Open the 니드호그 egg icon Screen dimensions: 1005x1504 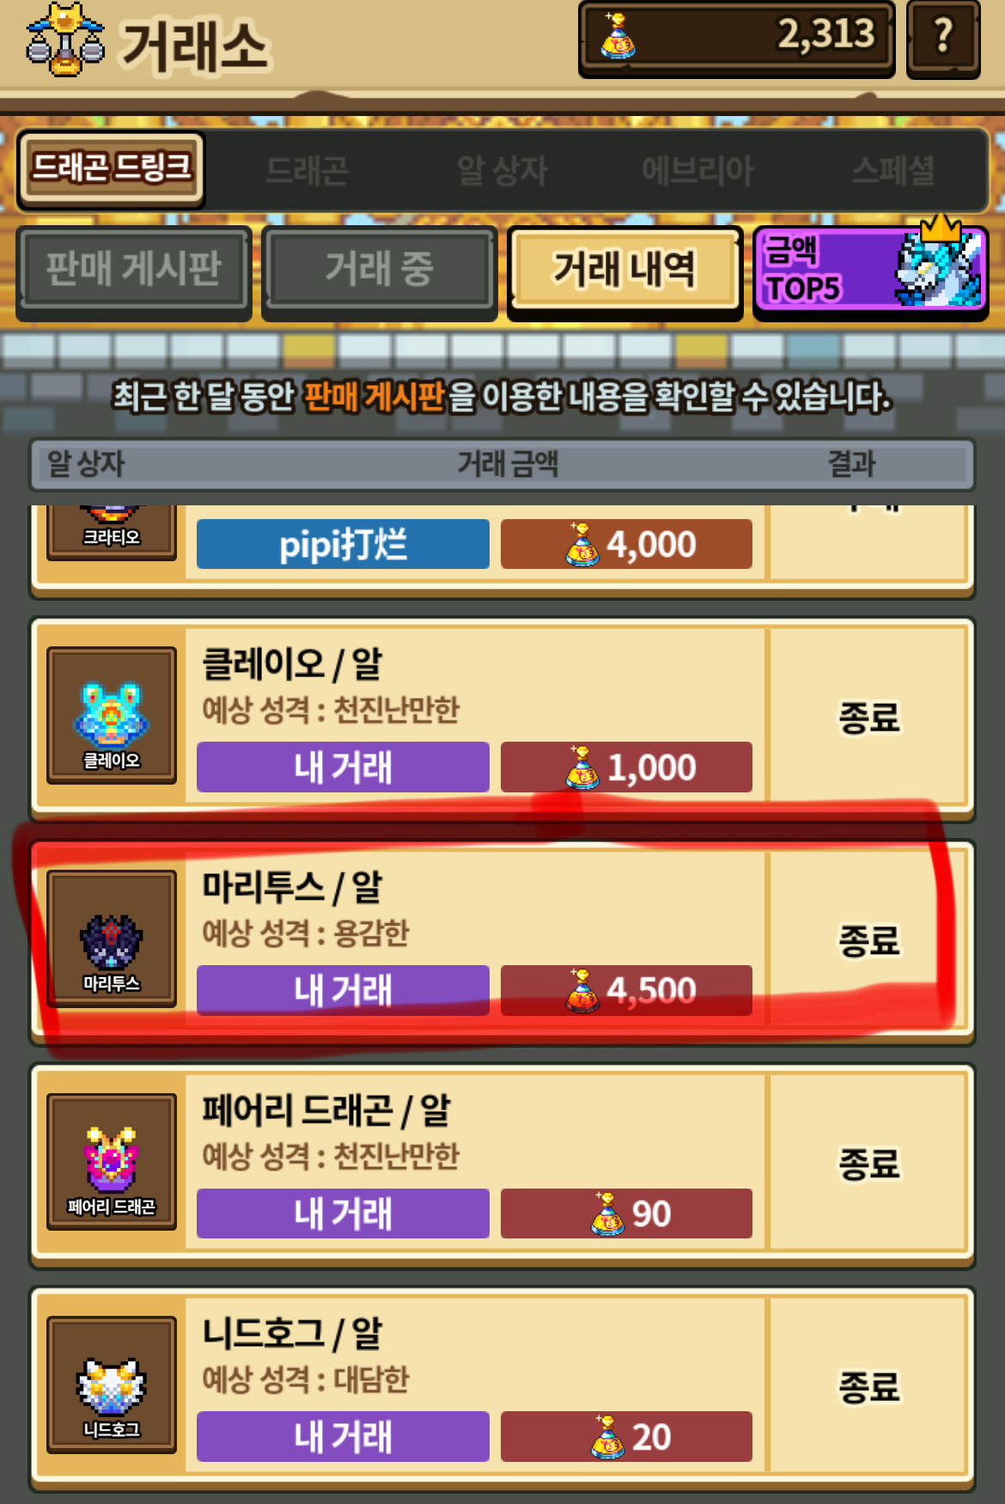click(x=112, y=1385)
